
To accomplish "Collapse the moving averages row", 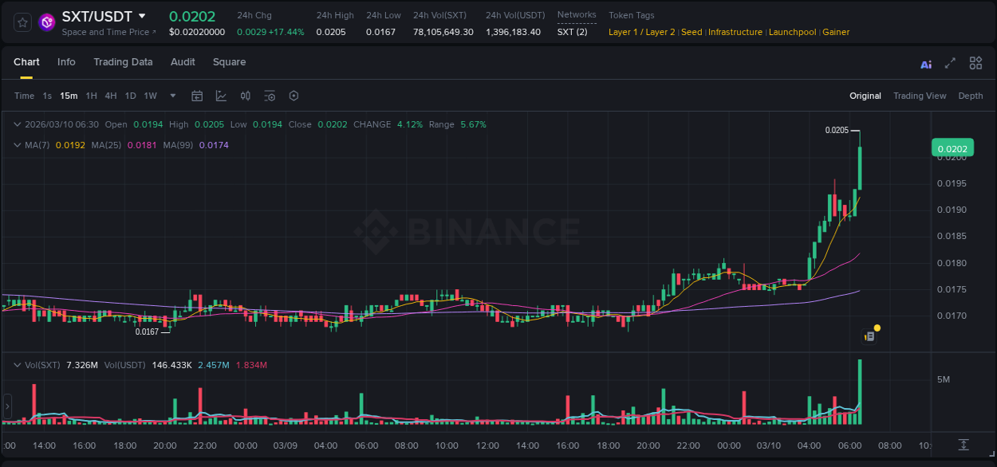I will (x=18, y=145).
